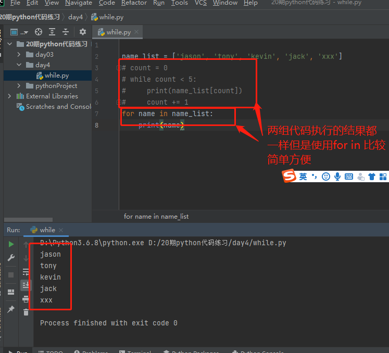Collapse the day4 folder
The image size is (389, 353).
pos(19,65)
